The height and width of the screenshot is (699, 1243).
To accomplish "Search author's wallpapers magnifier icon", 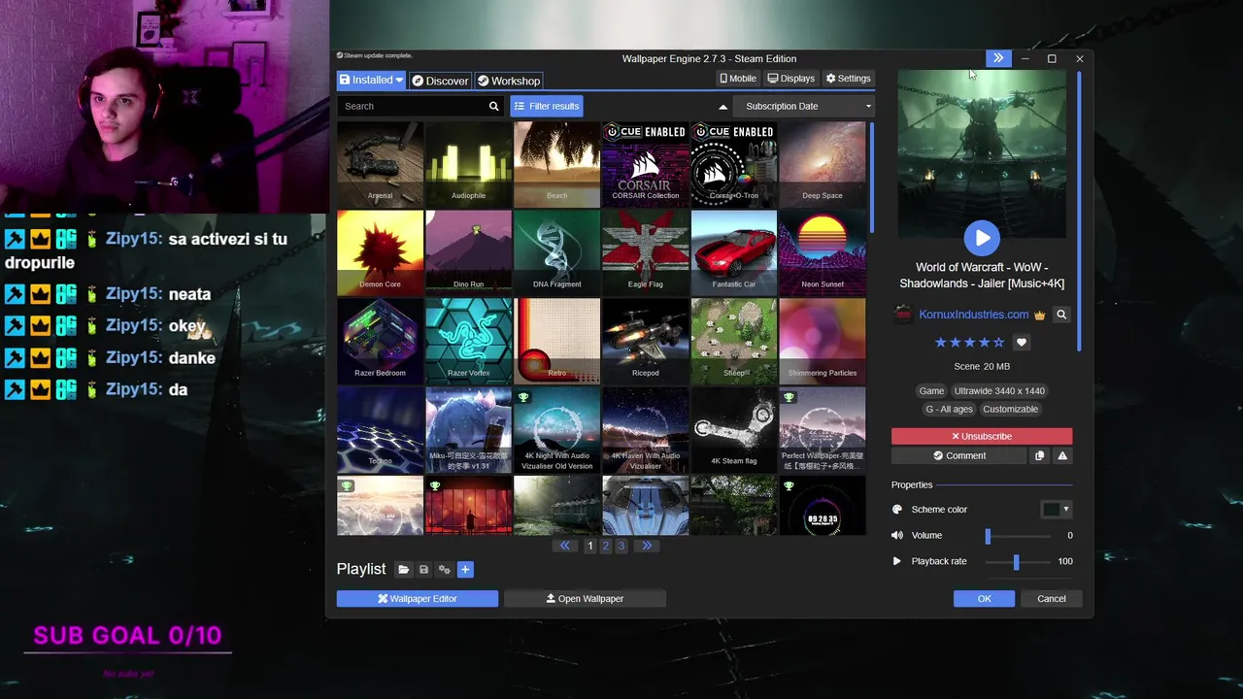I will 1061,315.
